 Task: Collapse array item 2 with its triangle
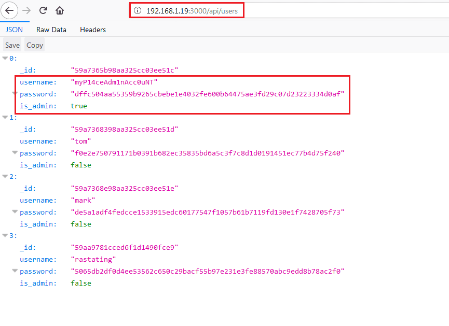coord(5,176)
